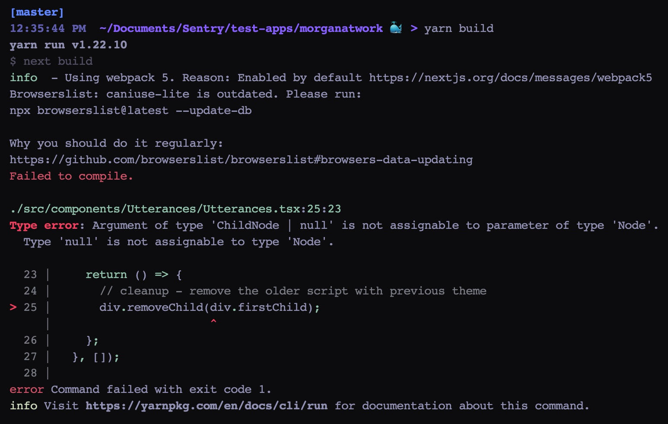Image resolution: width=668 pixels, height=424 pixels.
Task: Click the npx browserslist update command
Action: click(130, 111)
